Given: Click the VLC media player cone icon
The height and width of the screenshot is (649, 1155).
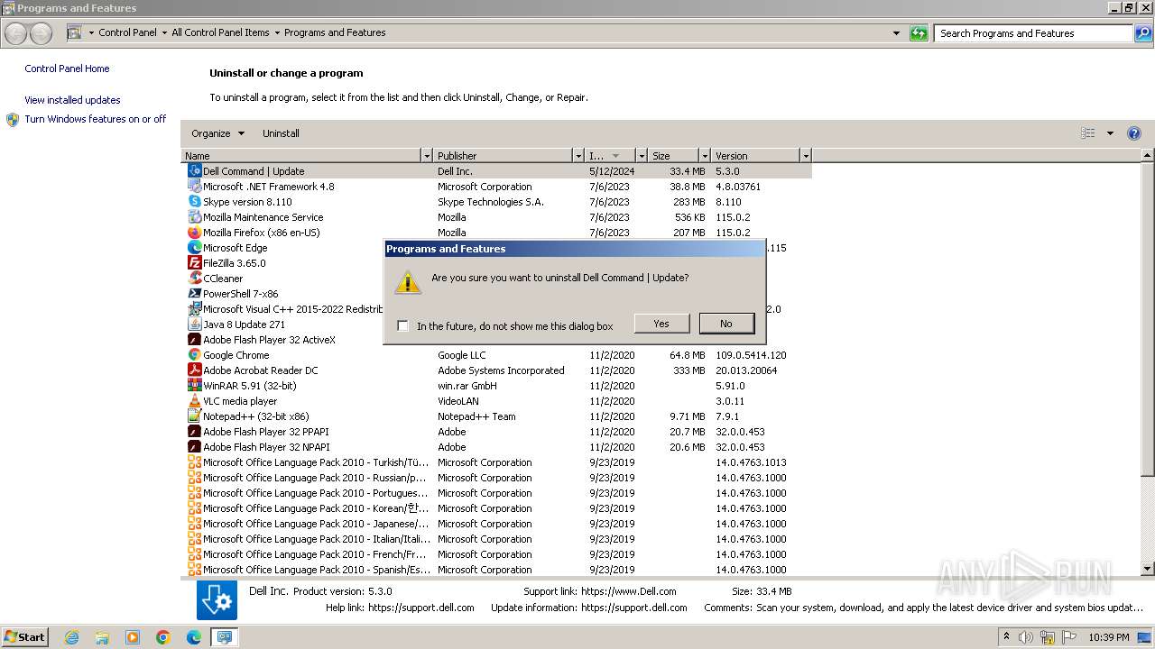Looking at the screenshot, I should (194, 401).
